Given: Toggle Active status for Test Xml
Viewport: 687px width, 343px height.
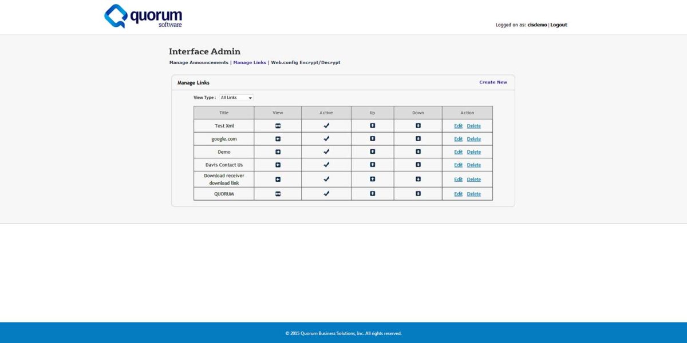Looking at the screenshot, I should click(x=326, y=125).
